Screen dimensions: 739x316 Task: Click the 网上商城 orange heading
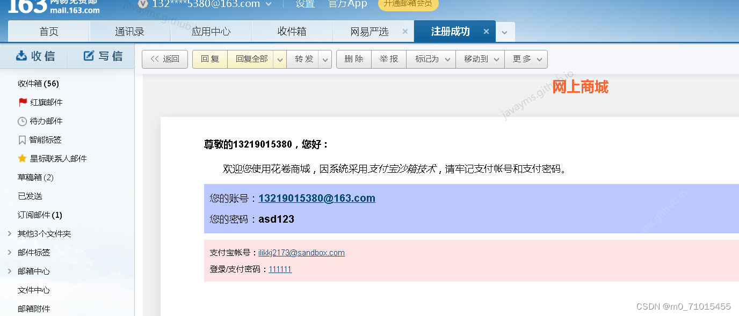580,87
